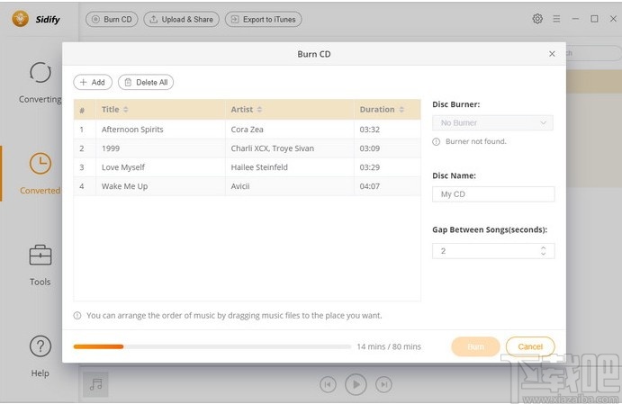This screenshot has width=622, height=404.
Task: Sort tracks by Title column
Action: click(160, 110)
